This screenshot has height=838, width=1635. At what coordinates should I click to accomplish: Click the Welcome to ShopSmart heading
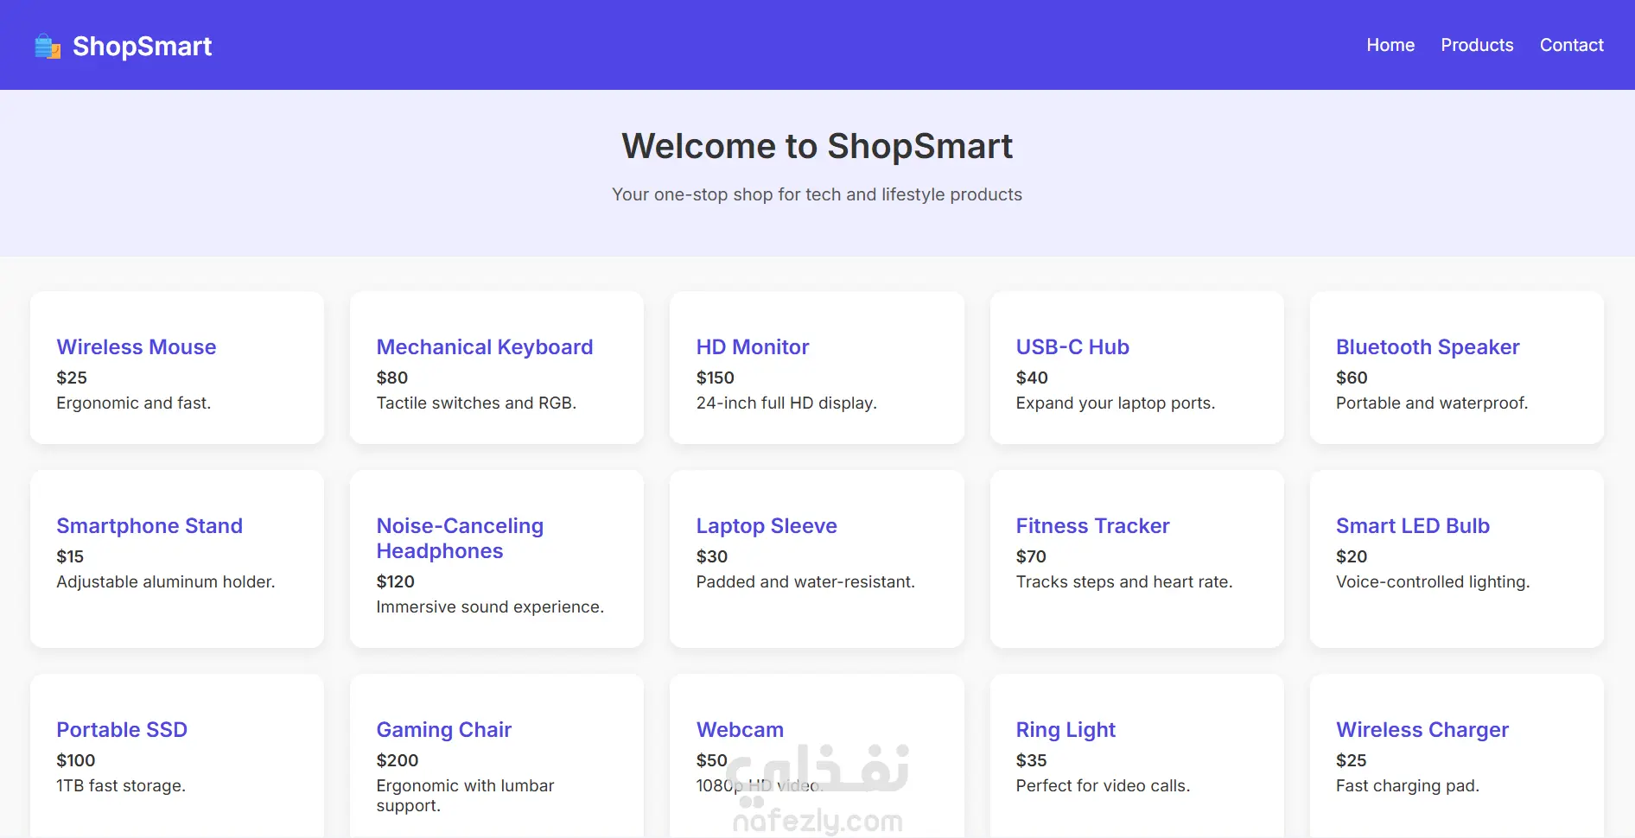coord(817,147)
